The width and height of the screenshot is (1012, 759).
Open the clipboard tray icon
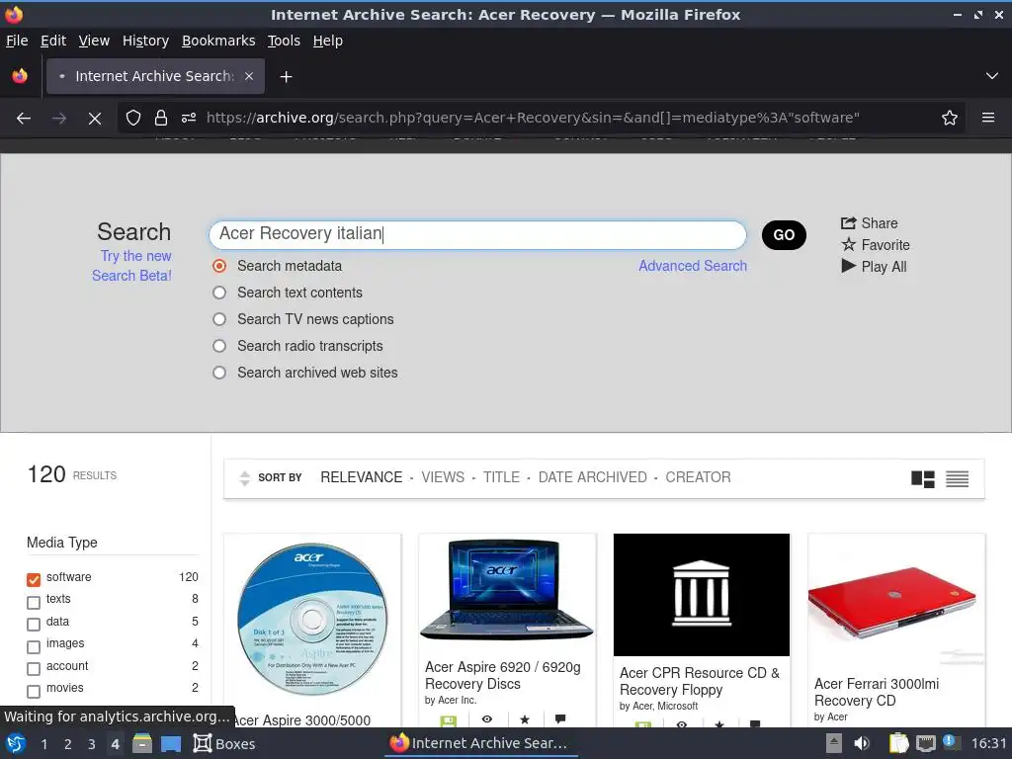pos(898,743)
